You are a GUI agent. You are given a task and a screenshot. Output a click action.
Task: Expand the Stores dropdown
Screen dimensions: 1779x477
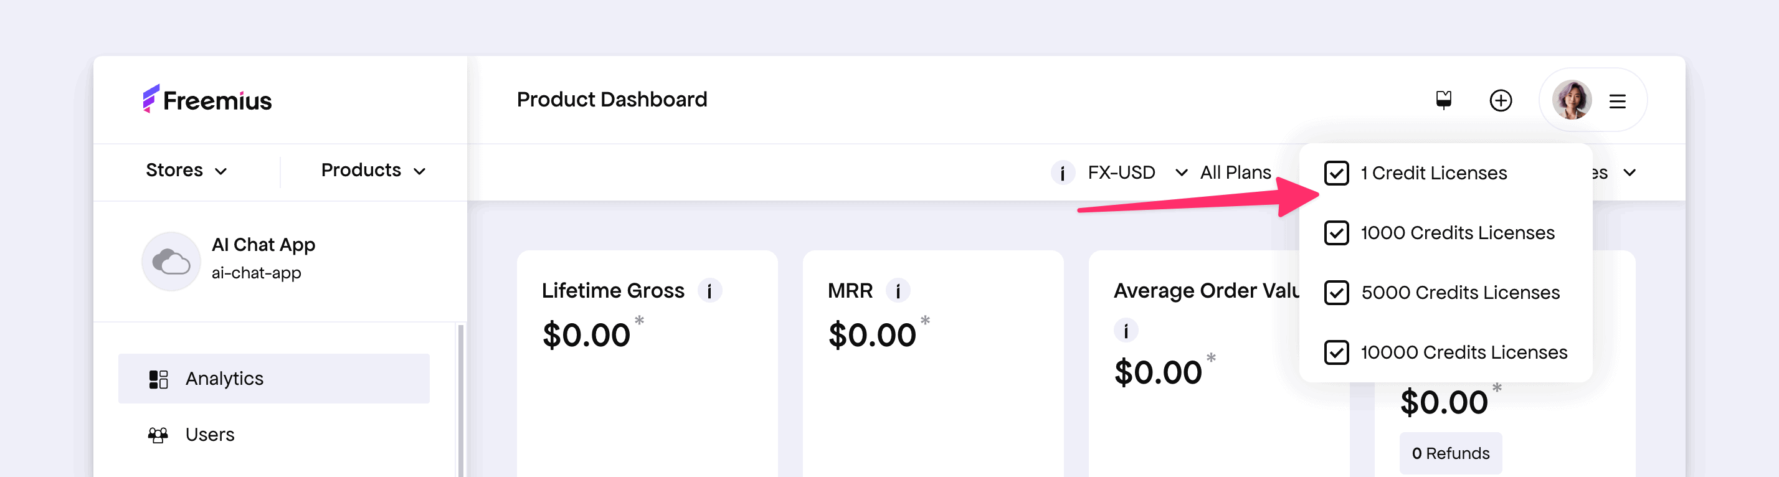click(x=186, y=171)
